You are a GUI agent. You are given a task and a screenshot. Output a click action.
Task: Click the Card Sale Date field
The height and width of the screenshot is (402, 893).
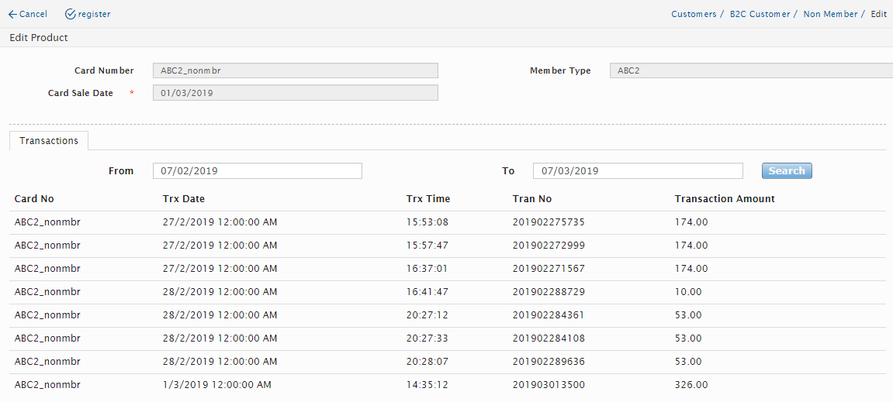tap(296, 93)
